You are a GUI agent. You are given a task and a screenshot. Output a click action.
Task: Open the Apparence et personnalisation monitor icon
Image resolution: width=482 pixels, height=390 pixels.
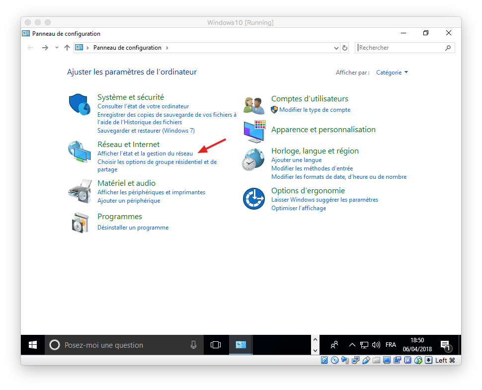click(254, 132)
